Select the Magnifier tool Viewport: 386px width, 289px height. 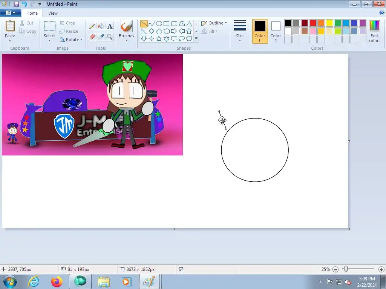click(110, 37)
